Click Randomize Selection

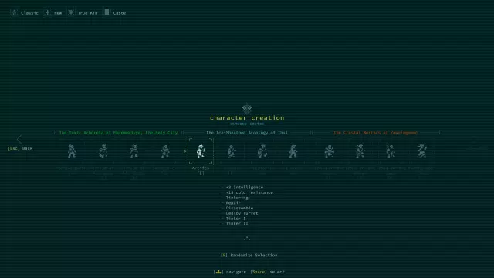[249, 256]
